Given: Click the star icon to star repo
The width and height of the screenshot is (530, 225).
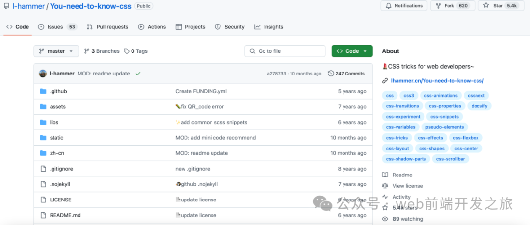Looking at the screenshot, I should click(x=486, y=6).
